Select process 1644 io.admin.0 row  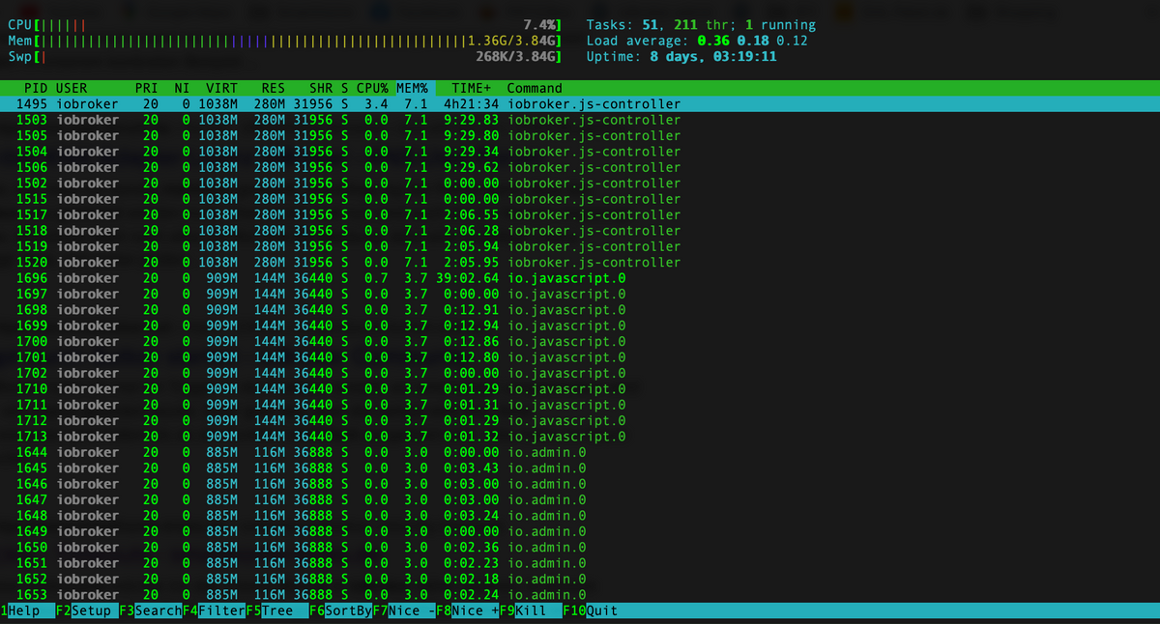(580, 452)
